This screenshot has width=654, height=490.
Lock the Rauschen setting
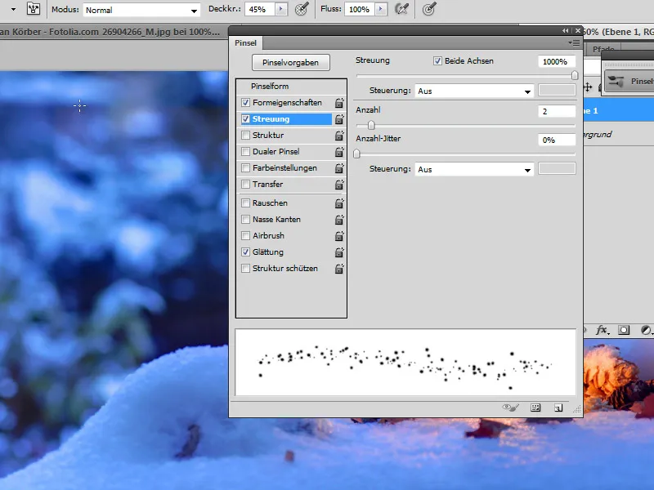tap(339, 203)
